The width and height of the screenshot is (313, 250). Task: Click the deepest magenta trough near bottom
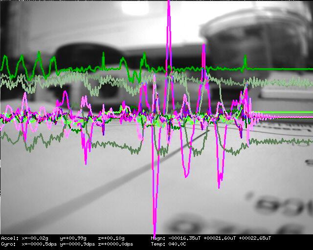point(155,229)
